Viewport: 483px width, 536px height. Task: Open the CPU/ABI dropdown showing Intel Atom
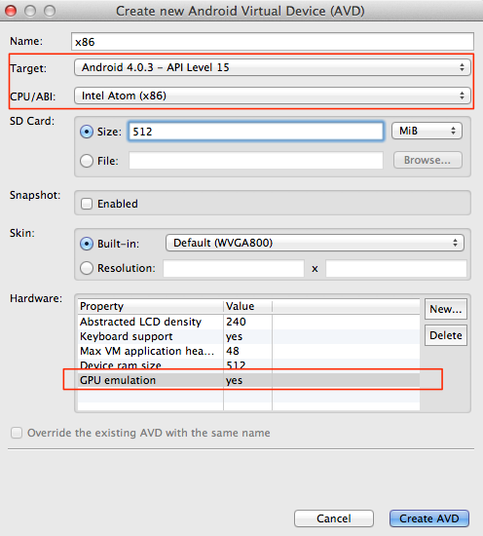click(x=273, y=96)
